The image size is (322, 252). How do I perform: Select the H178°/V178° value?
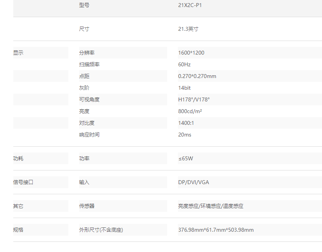point(194,99)
